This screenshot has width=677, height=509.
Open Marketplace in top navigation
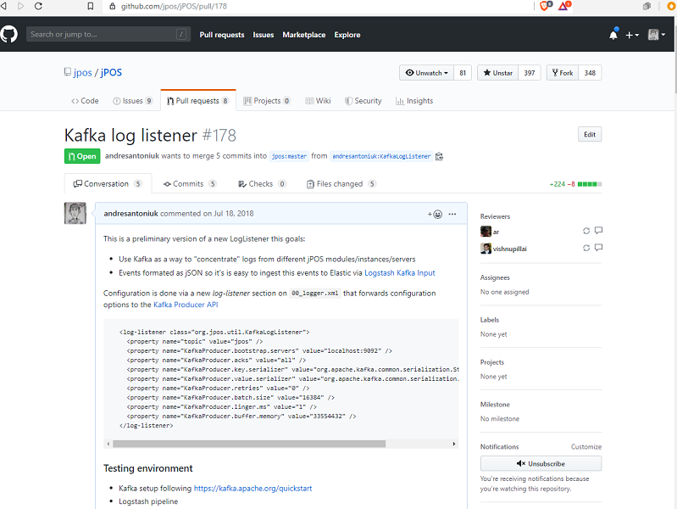coord(304,35)
